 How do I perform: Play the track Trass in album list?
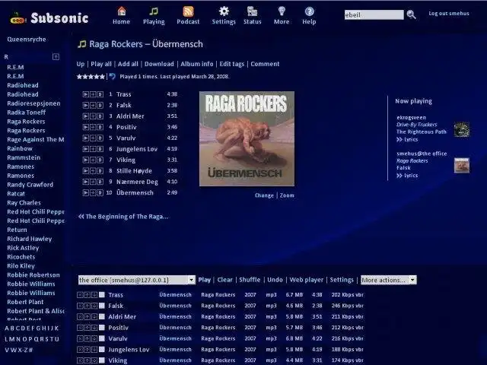(86, 94)
